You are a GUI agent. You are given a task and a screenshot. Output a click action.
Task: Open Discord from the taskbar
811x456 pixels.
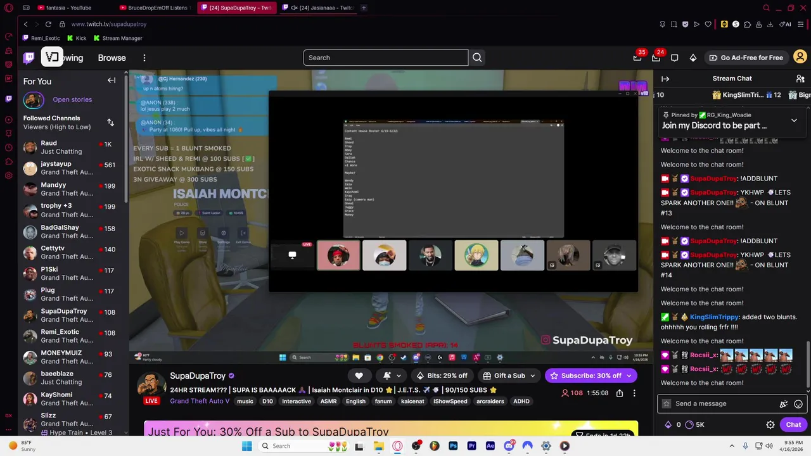509,446
